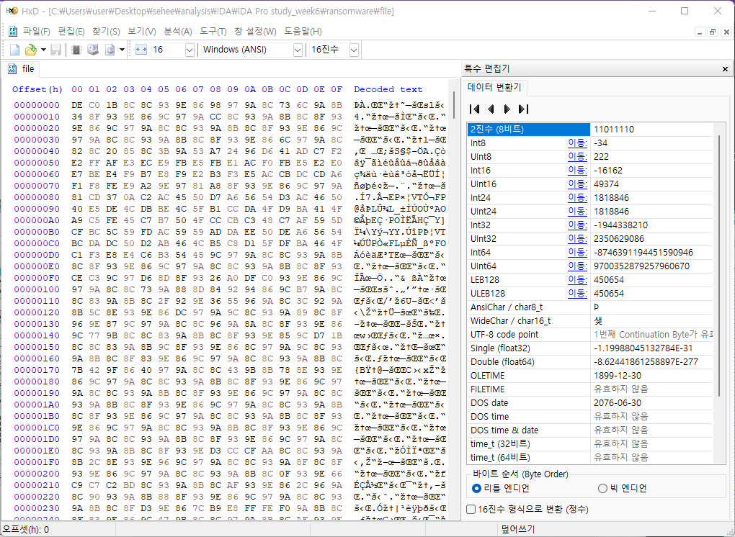Click first hex byte DE at offset 00000000

tap(77, 105)
